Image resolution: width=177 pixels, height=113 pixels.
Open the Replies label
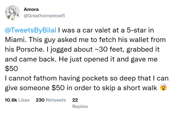click(x=80, y=106)
